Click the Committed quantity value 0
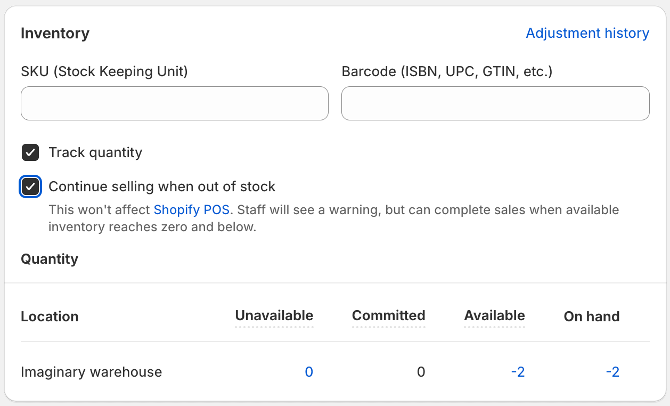This screenshot has width=670, height=406. 421,372
